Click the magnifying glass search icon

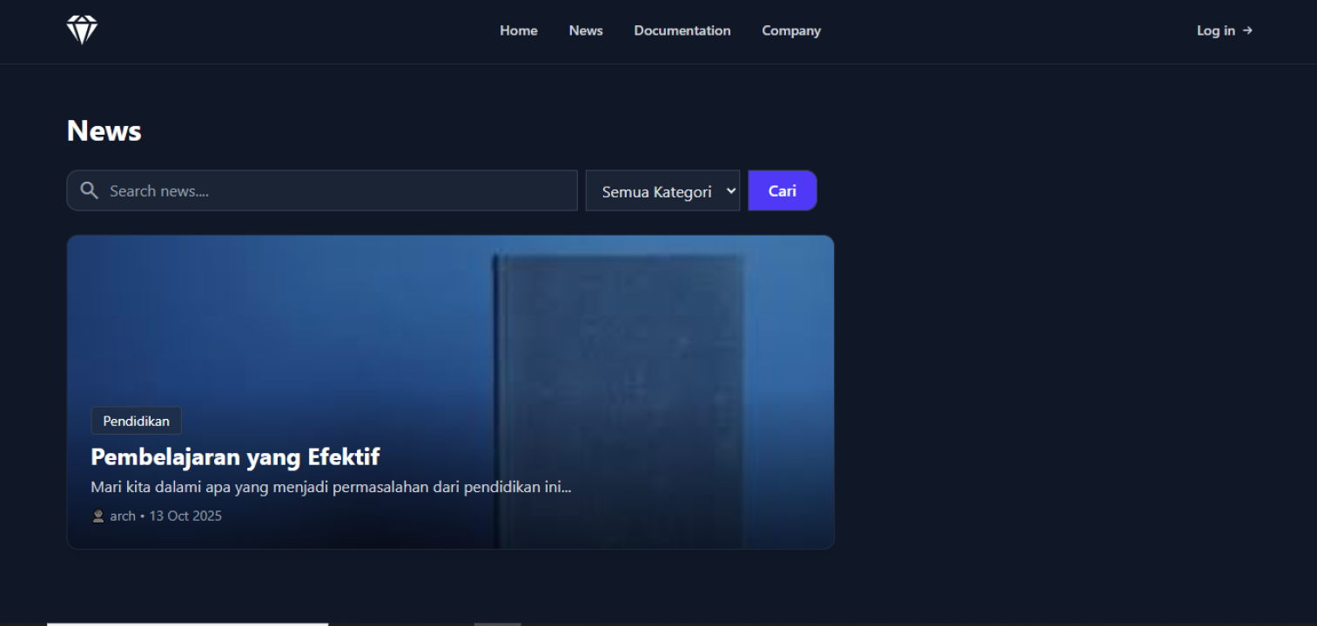coord(89,190)
